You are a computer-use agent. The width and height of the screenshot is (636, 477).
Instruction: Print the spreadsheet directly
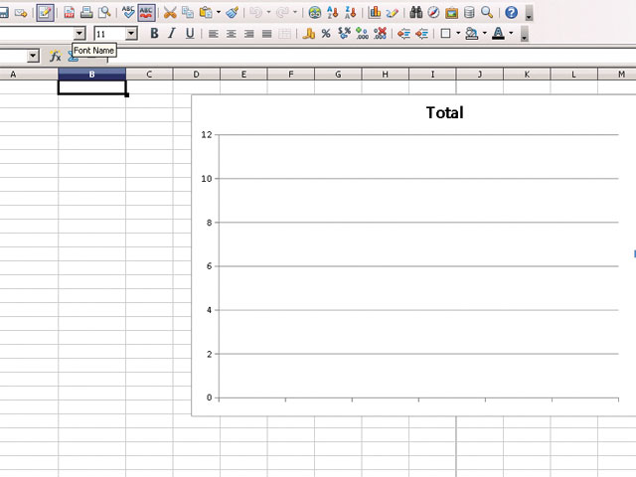(86, 13)
